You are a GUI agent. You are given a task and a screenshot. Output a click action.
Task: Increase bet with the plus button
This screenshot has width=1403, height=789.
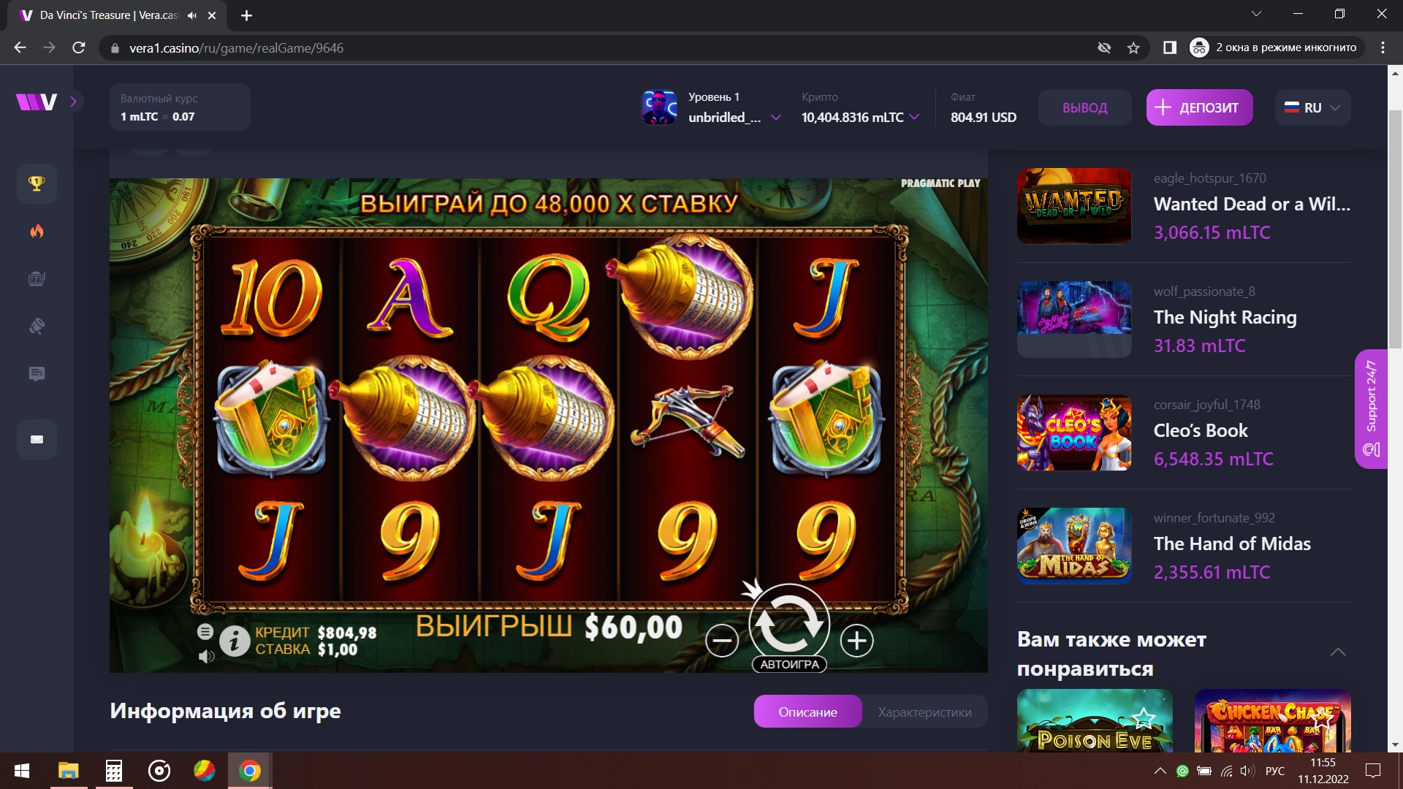point(856,641)
